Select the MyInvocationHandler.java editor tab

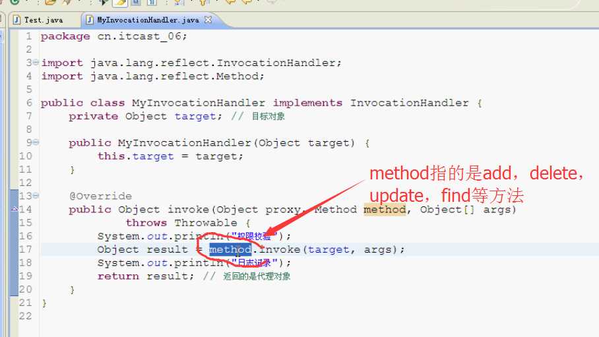point(148,20)
